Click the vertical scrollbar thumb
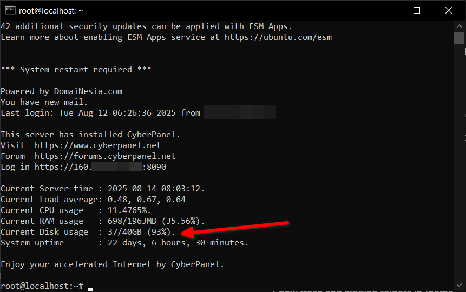The image size is (466, 292). coord(459,38)
